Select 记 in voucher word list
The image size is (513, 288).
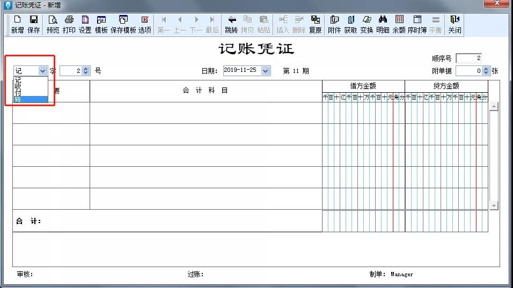coord(31,80)
